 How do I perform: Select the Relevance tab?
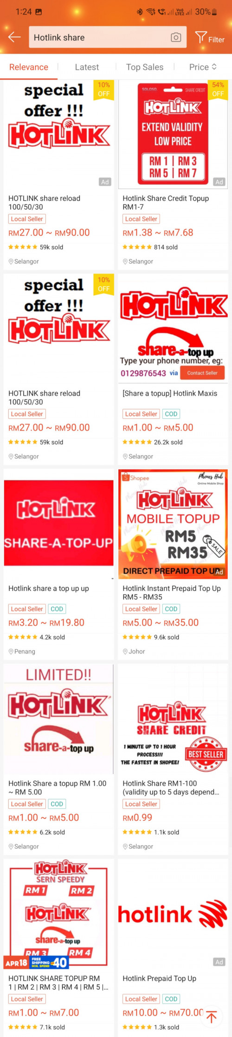click(29, 67)
